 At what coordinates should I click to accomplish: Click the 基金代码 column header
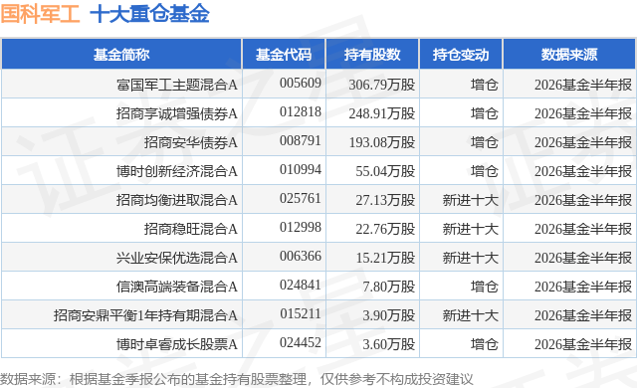(x=284, y=55)
